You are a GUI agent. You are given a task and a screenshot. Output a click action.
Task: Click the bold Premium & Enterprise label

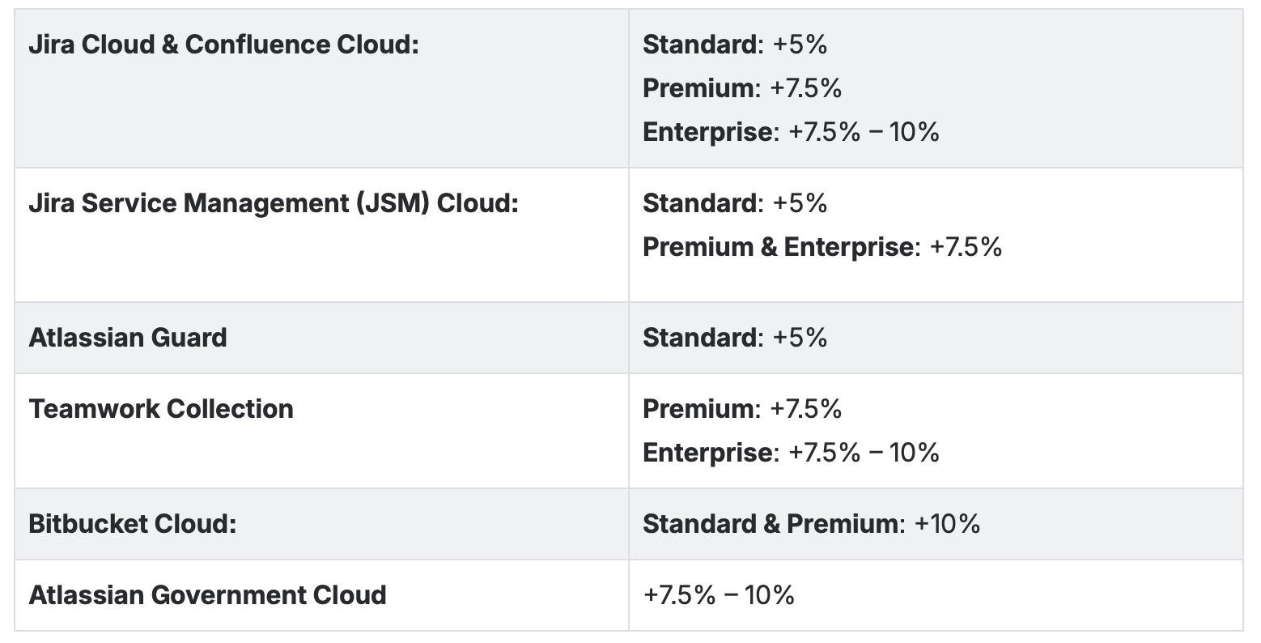pyautogui.click(x=779, y=247)
